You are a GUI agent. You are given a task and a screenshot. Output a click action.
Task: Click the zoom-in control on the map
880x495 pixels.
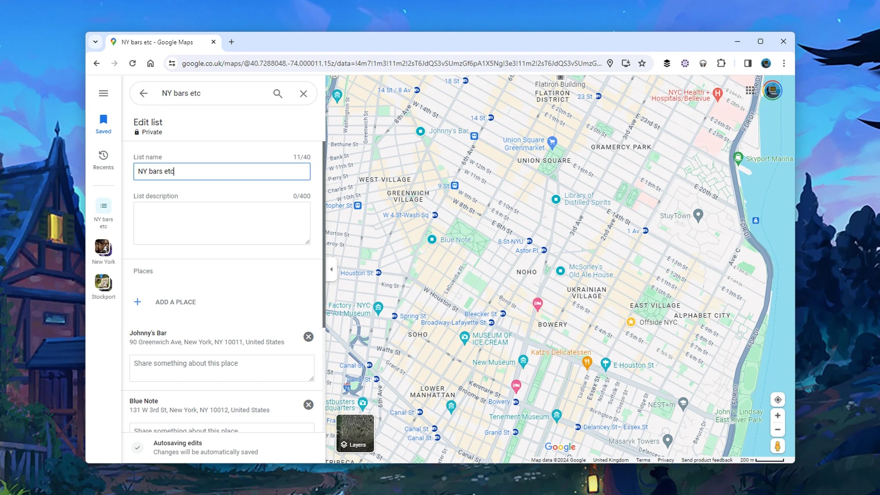[x=777, y=415]
